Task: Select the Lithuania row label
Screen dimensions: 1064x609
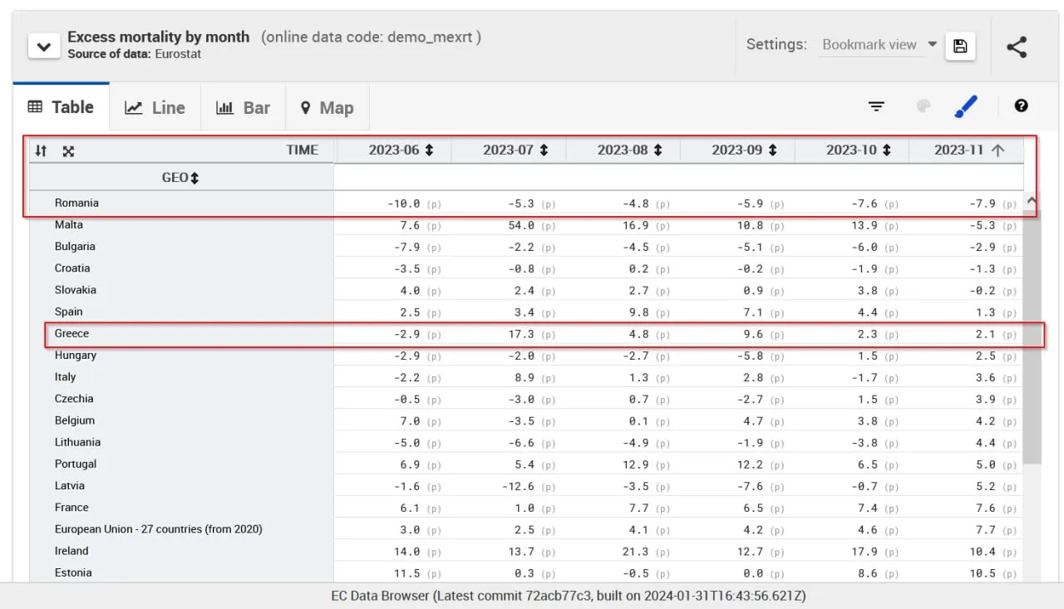Action: (77, 442)
